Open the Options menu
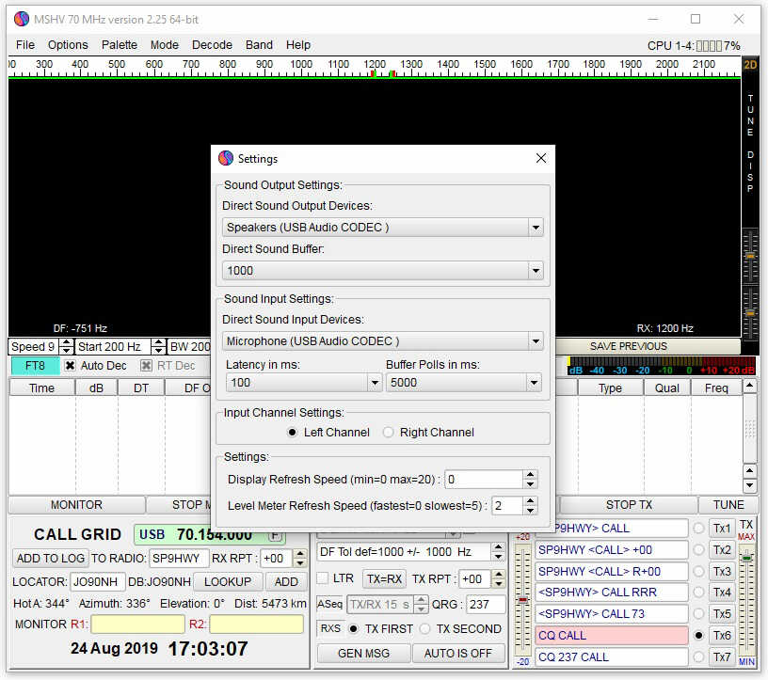Viewport: 768px width, 680px height. [68, 45]
